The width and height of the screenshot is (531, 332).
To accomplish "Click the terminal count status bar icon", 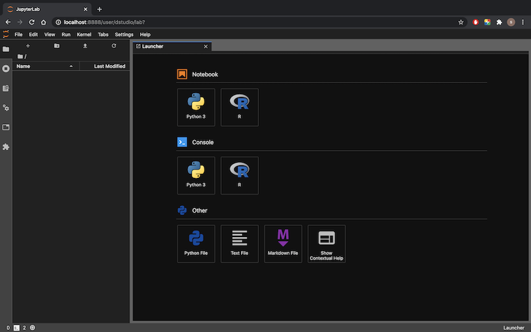I will coord(16,327).
